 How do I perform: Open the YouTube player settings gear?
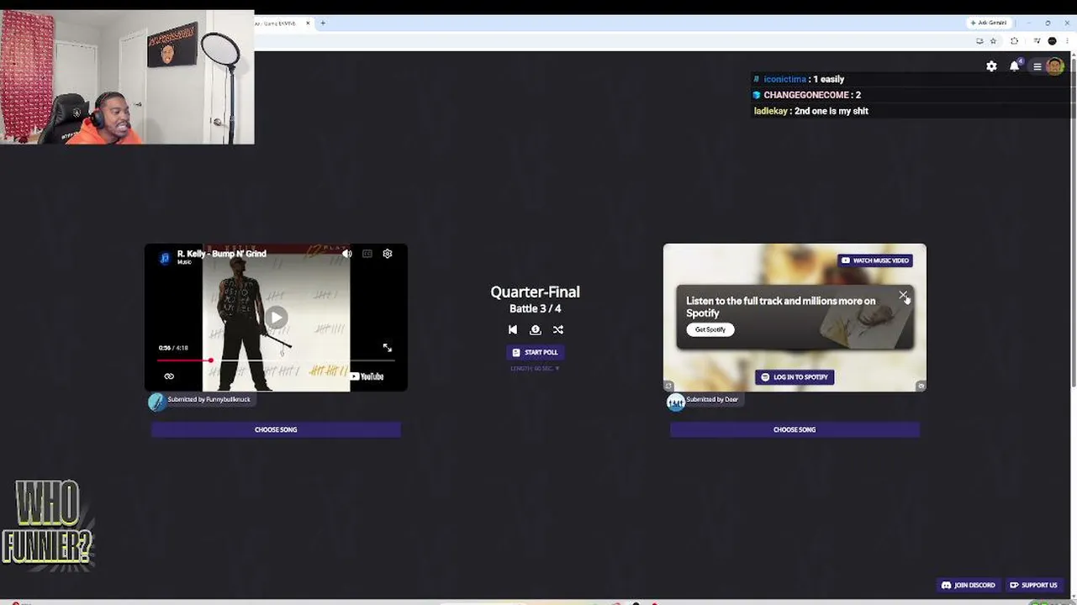pyautogui.click(x=388, y=254)
